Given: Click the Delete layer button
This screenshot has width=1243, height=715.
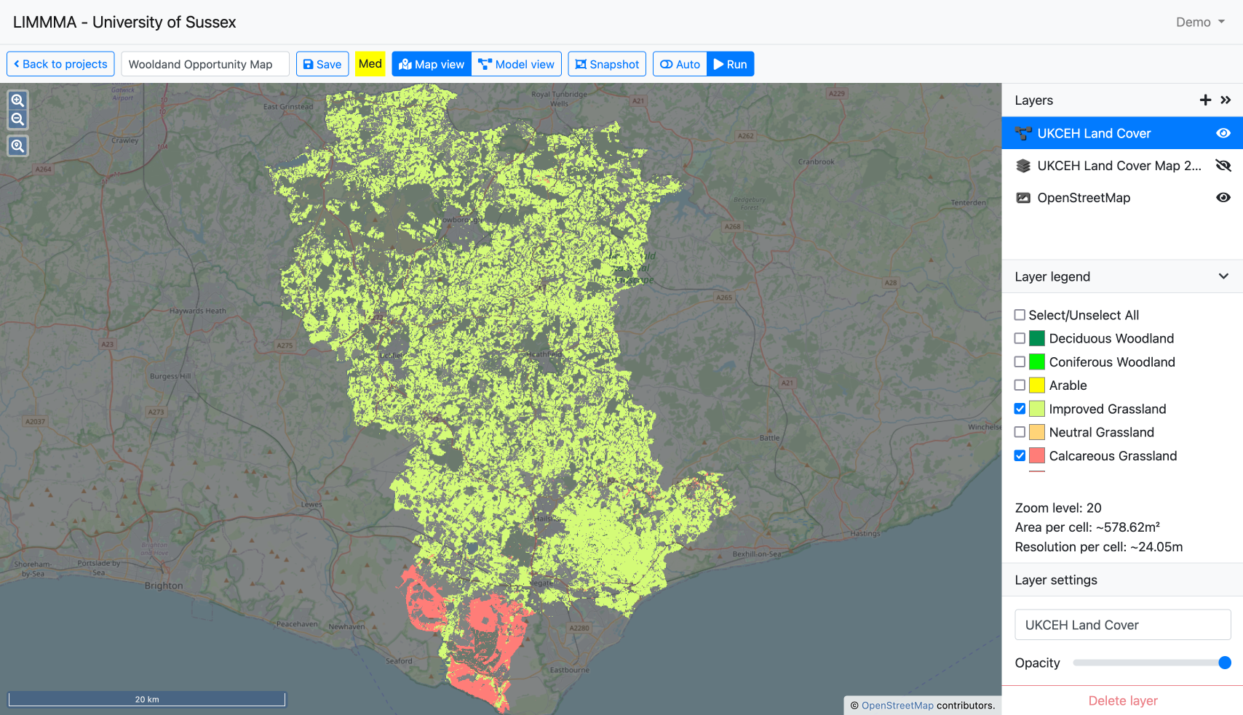Looking at the screenshot, I should tap(1122, 700).
